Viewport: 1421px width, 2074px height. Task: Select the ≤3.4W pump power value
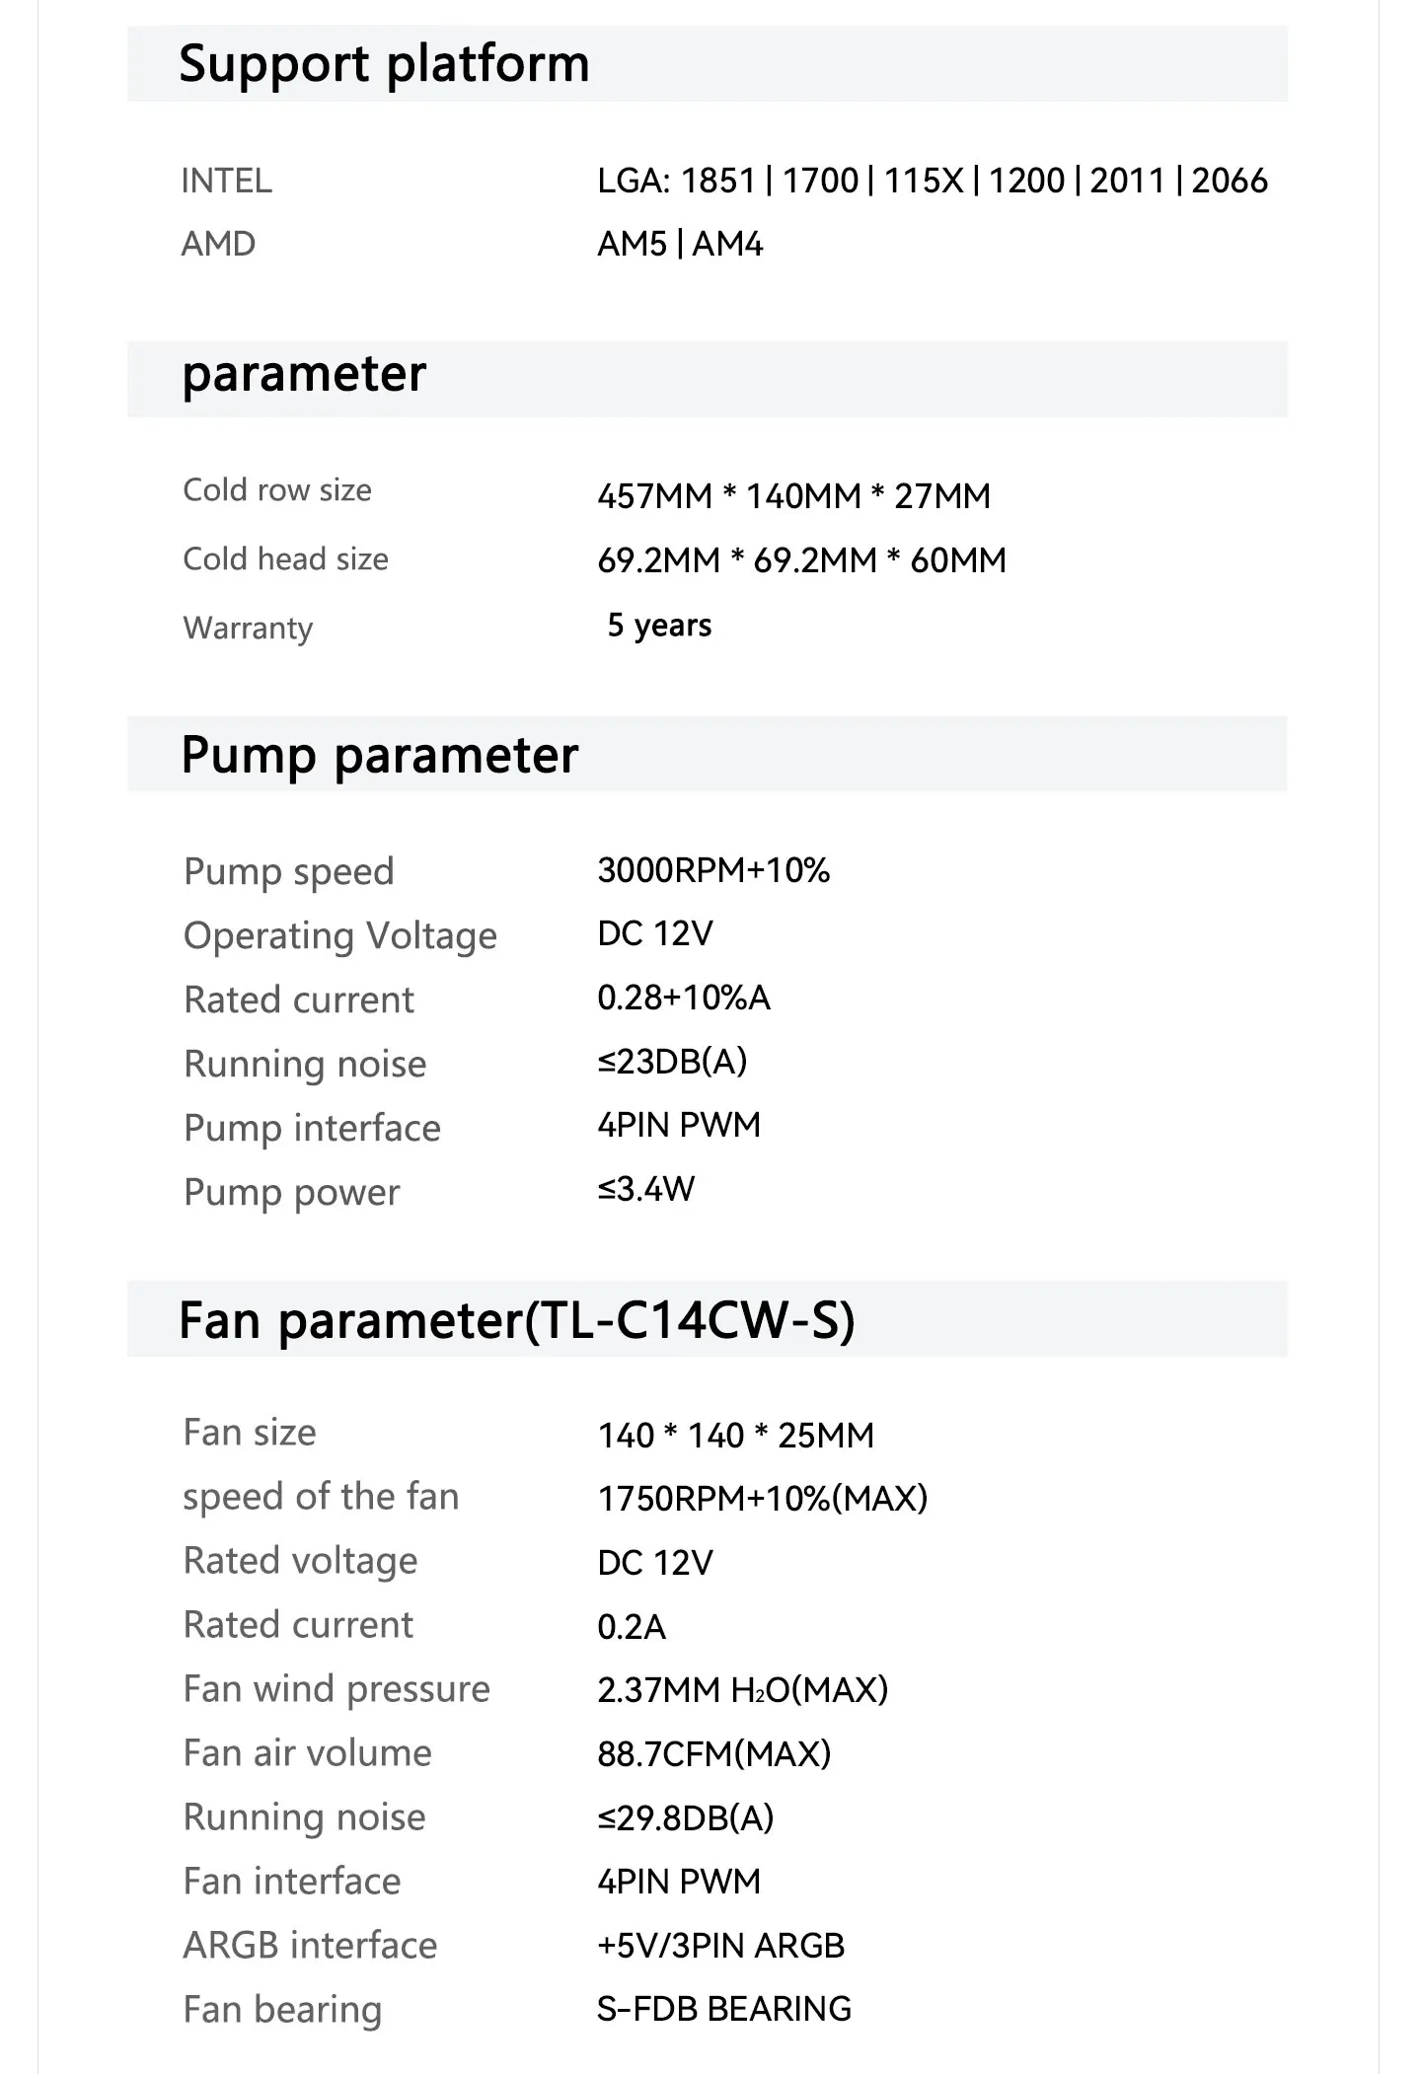pos(645,1189)
